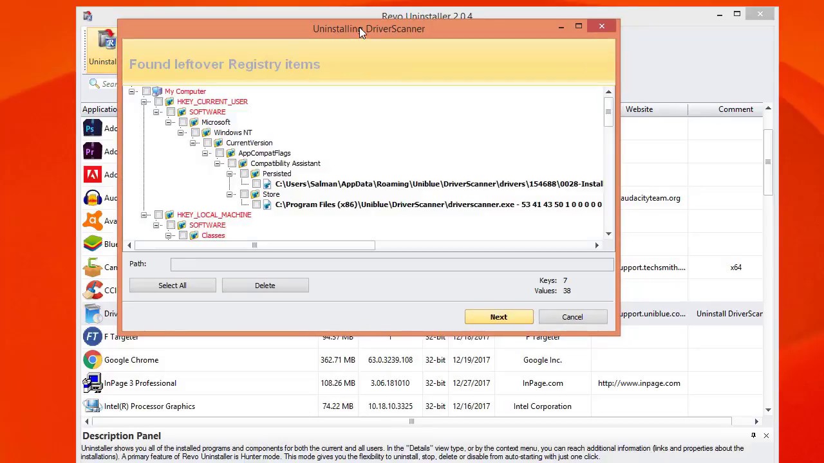The width and height of the screenshot is (824, 463).
Task: Click Select All button
Action: pyautogui.click(x=173, y=286)
